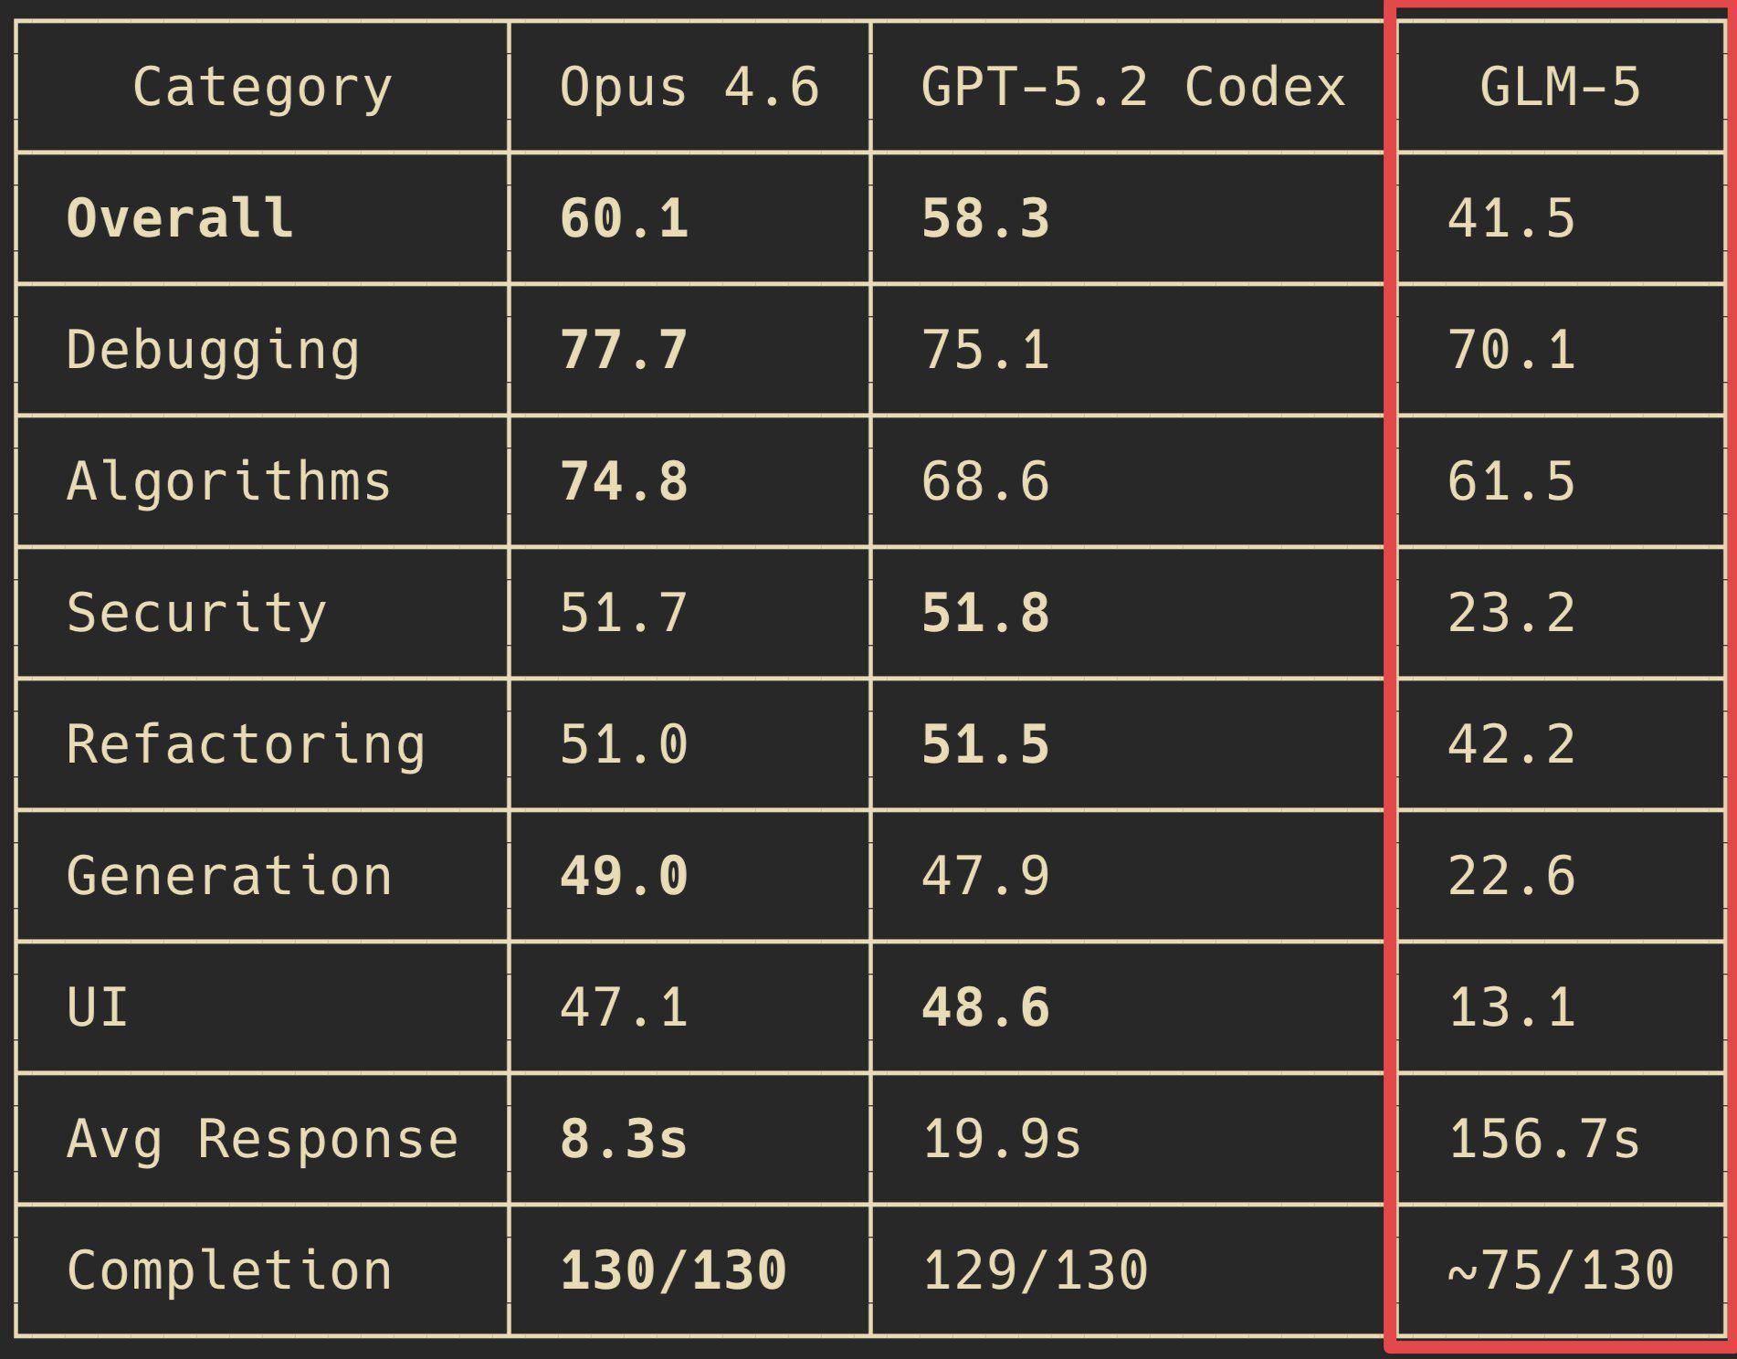Click Opus 4.6 overall score 60.1
The height and width of the screenshot is (1359, 1737).
pos(624,219)
